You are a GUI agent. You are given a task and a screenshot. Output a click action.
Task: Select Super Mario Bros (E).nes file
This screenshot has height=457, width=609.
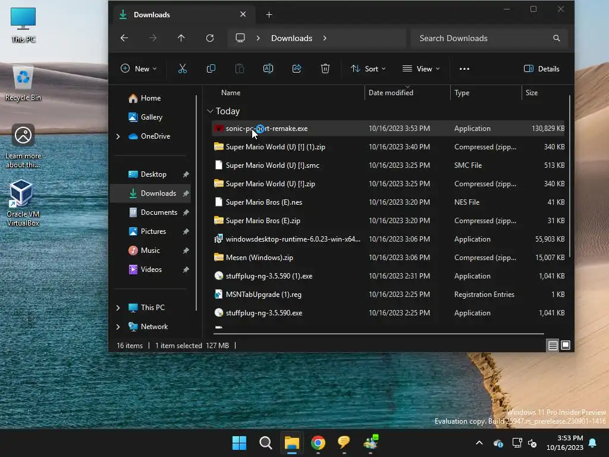pos(388,202)
